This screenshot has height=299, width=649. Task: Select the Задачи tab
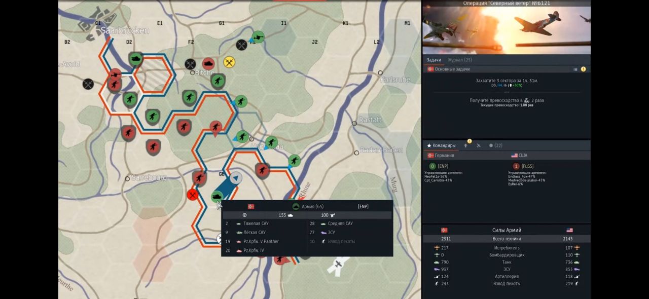point(434,60)
